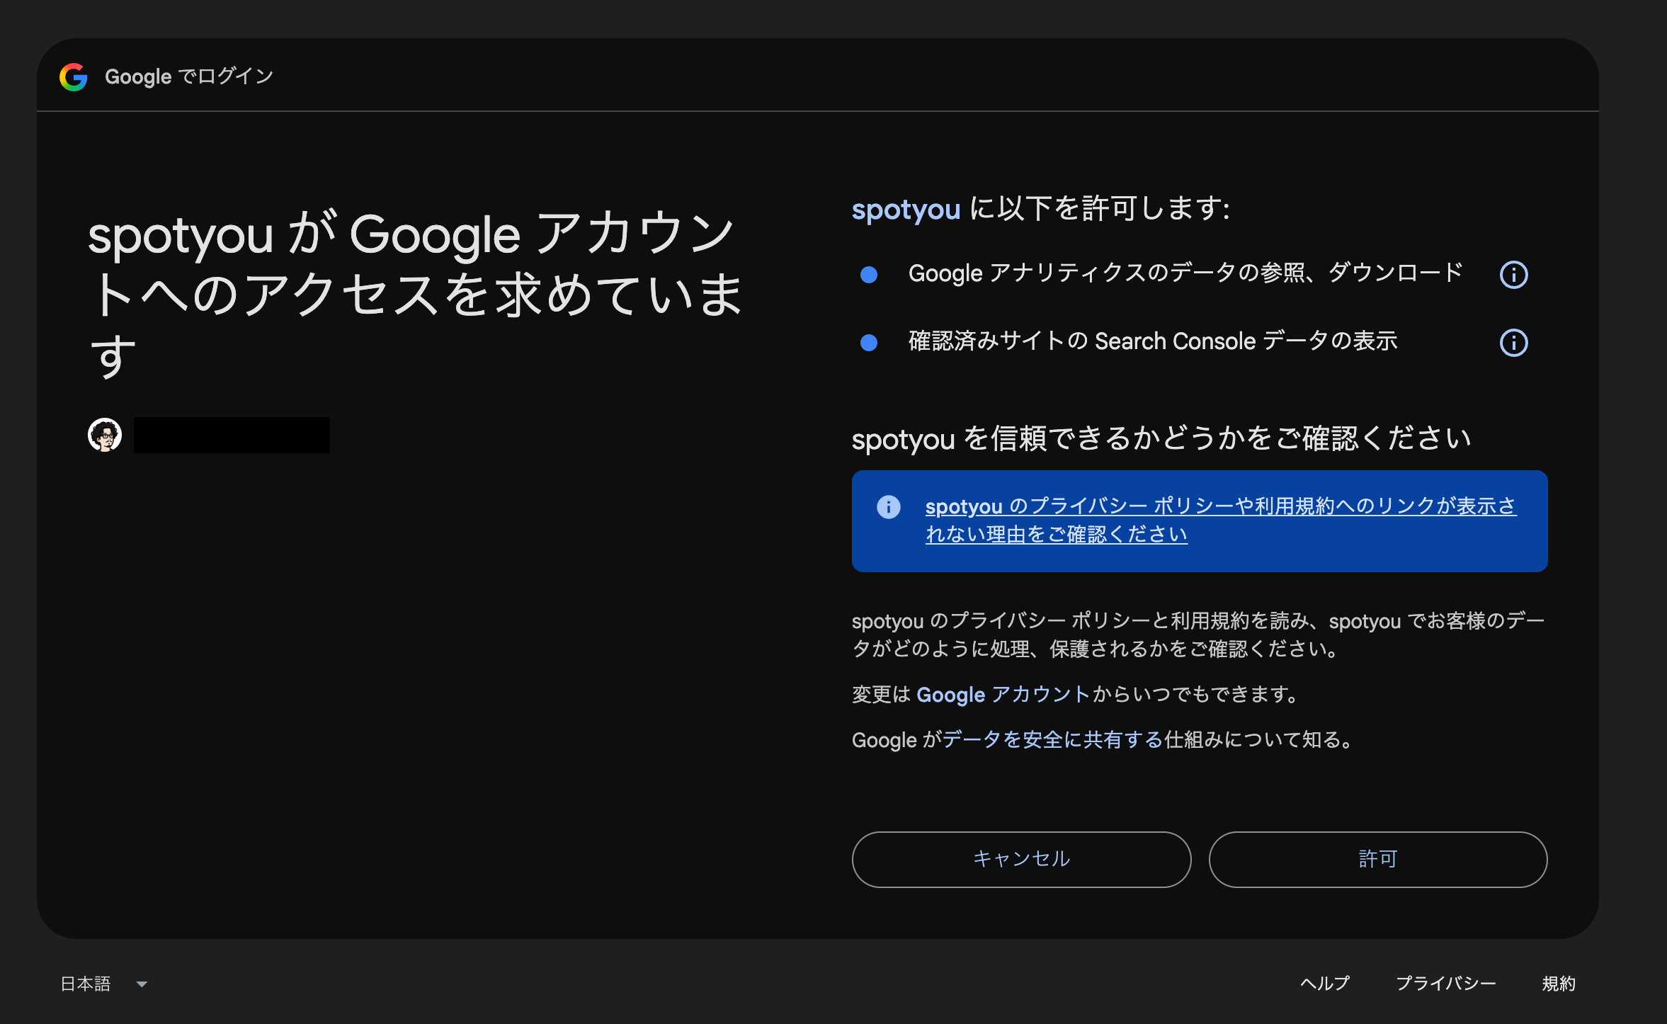Image resolution: width=1667 pixels, height=1024 pixels.
Task: Open the spotyou privacy policy reason link
Action: tap(1220, 520)
